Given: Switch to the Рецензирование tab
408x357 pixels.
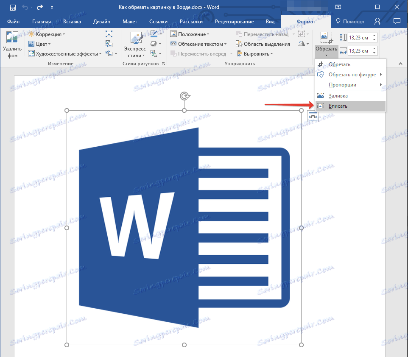Looking at the screenshot, I should pos(235,22).
